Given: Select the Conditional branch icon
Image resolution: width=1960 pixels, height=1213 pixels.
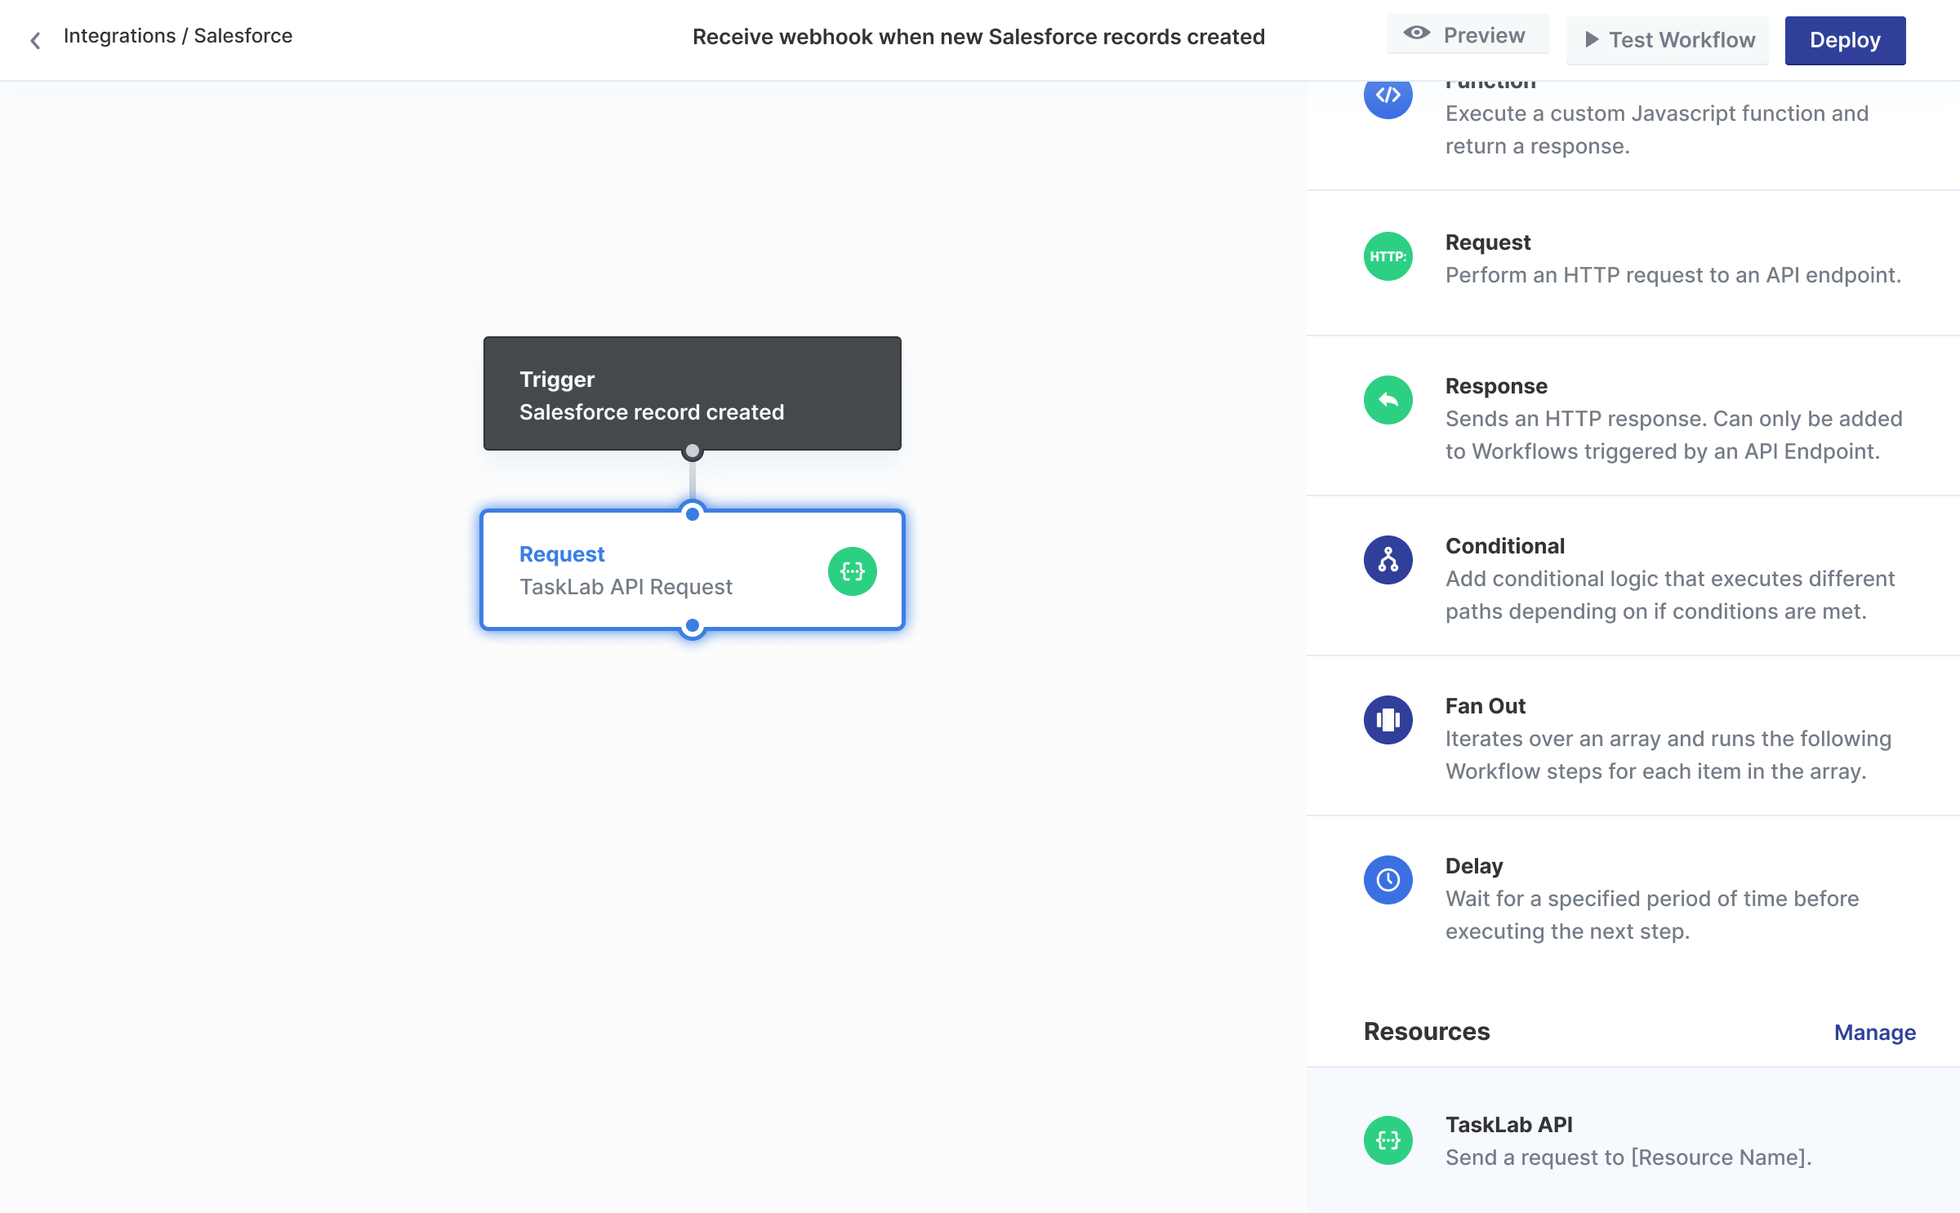Looking at the screenshot, I should (1388, 560).
